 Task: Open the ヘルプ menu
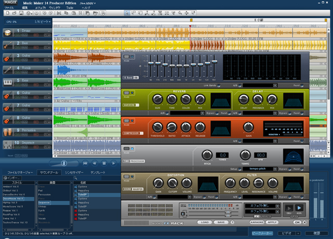click(86, 8)
